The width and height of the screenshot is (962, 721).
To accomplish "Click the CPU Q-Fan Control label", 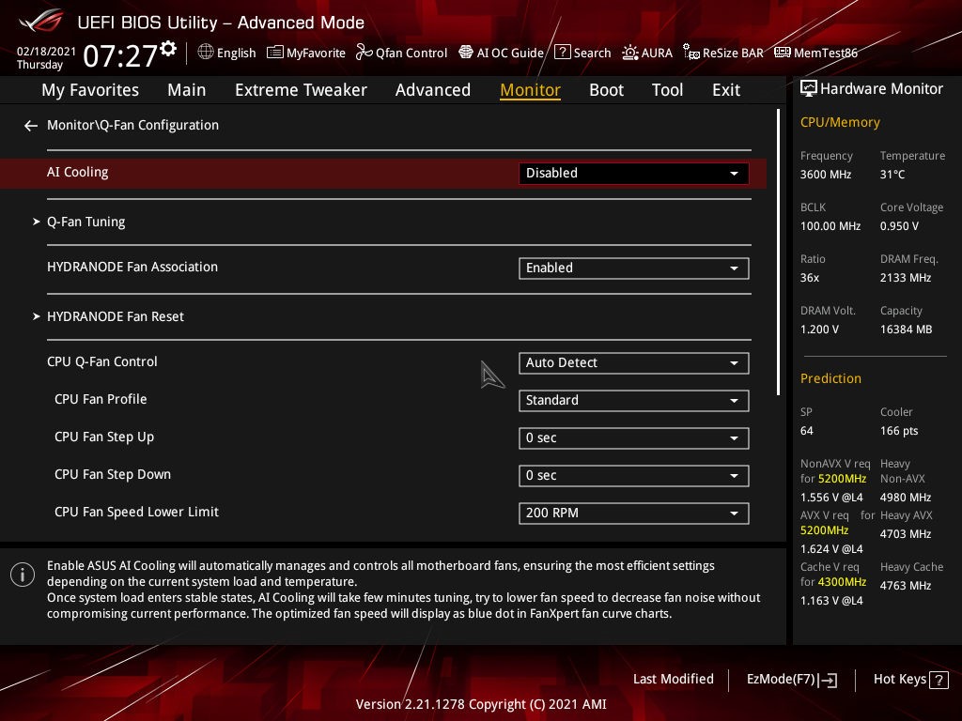I will coord(101,361).
